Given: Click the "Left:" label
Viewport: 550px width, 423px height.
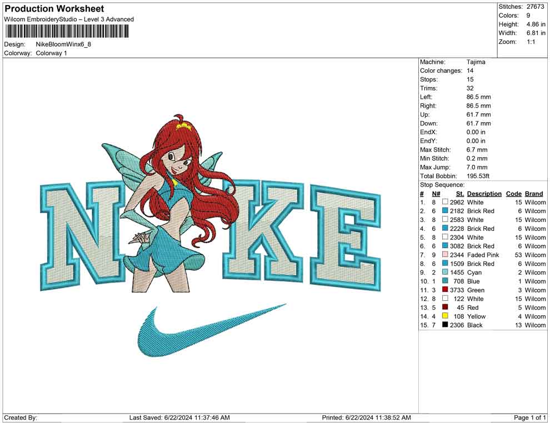Looking at the screenshot, I should pyautogui.click(x=426, y=97).
